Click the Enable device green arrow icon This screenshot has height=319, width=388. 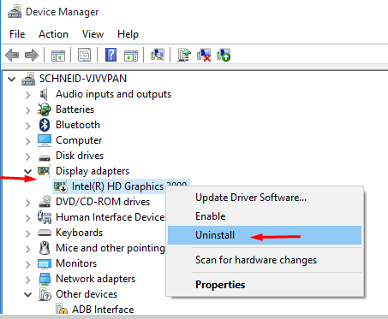(x=224, y=55)
